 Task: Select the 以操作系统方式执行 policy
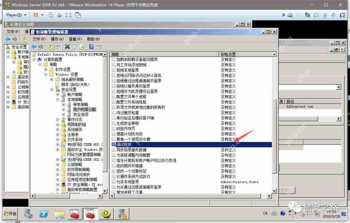coord(133,176)
